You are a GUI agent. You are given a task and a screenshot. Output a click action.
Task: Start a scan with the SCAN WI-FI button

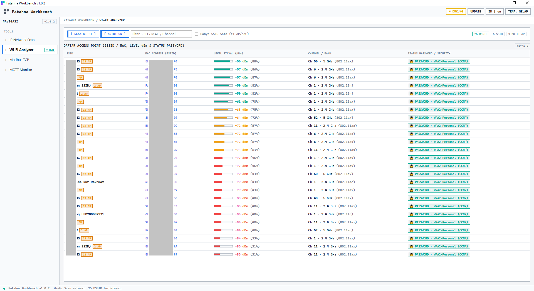[83, 34]
